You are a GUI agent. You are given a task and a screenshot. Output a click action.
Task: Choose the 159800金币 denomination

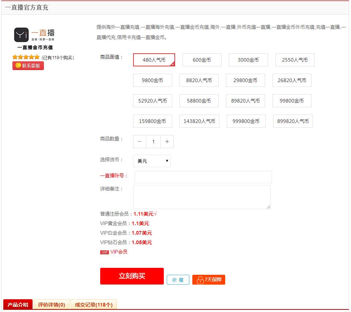[x=152, y=121]
